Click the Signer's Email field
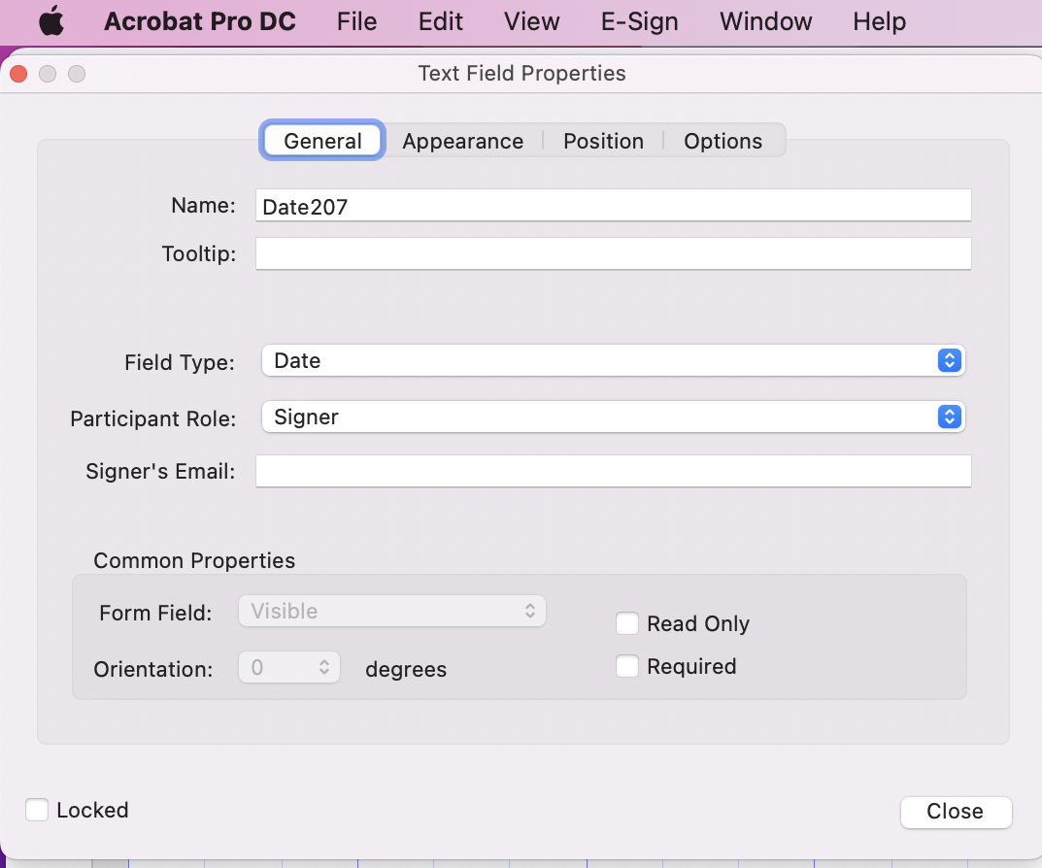 pyautogui.click(x=612, y=471)
